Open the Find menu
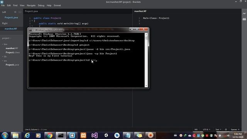The height and width of the screenshot is (139, 247). pyautogui.click(x=15, y=5)
